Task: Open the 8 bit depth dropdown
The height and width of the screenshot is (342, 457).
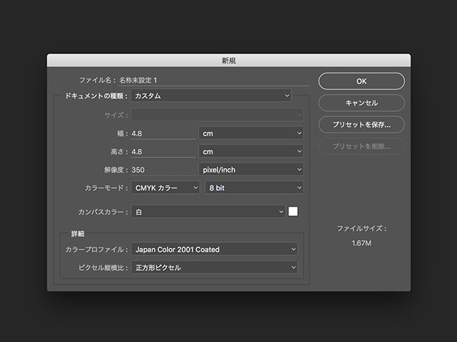Action: (254, 188)
